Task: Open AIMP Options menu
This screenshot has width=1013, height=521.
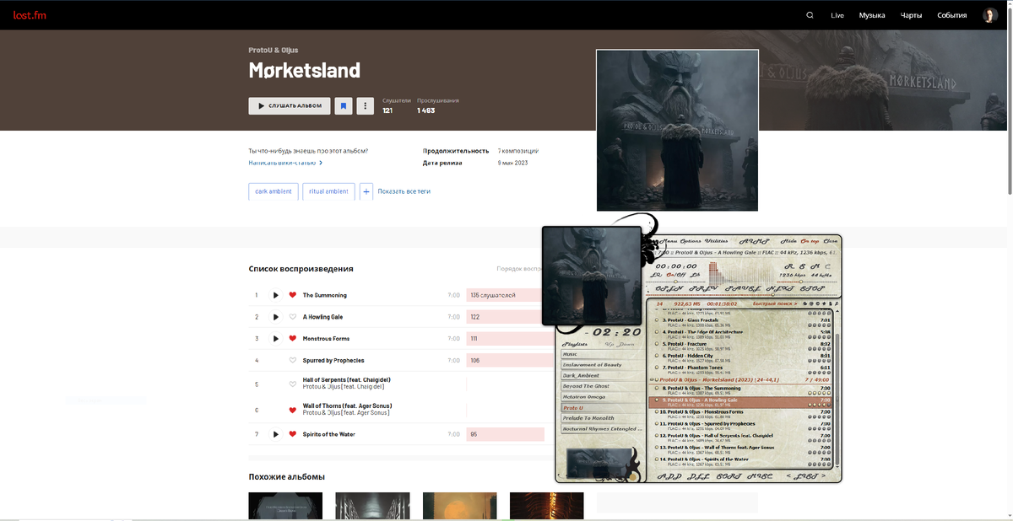Action: point(691,241)
